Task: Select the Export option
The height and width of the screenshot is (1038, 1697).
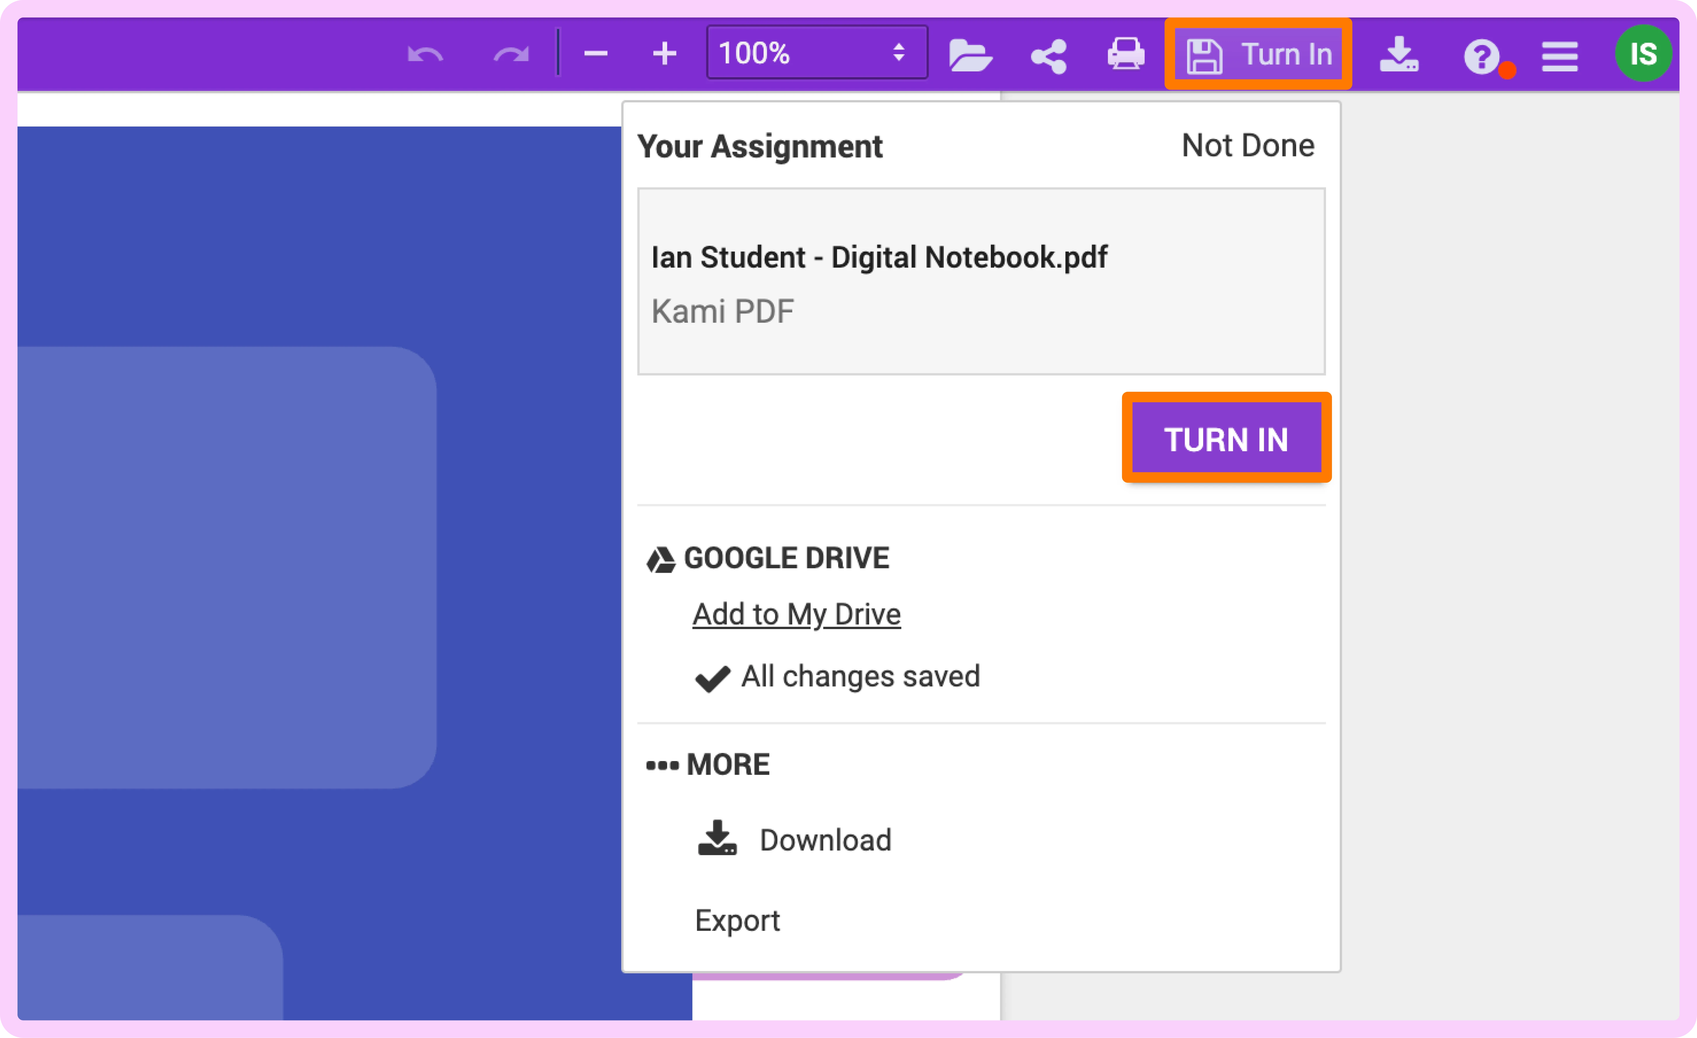Action: point(737,920)
